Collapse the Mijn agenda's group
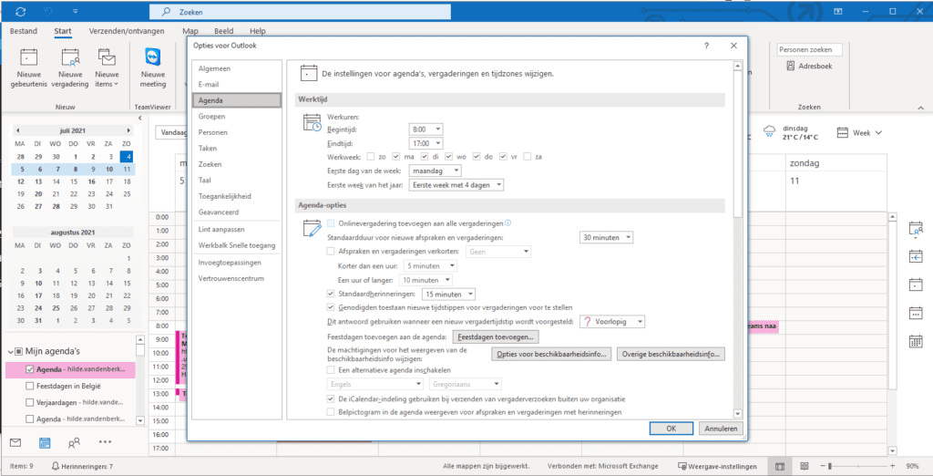 [11, 351]
